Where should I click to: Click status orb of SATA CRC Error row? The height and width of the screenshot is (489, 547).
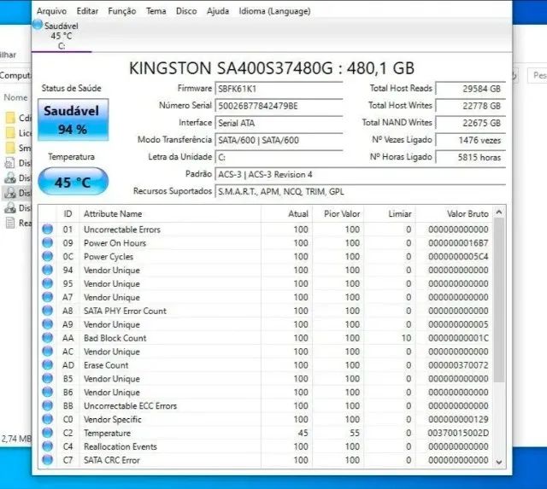click(x=48, y=460)
